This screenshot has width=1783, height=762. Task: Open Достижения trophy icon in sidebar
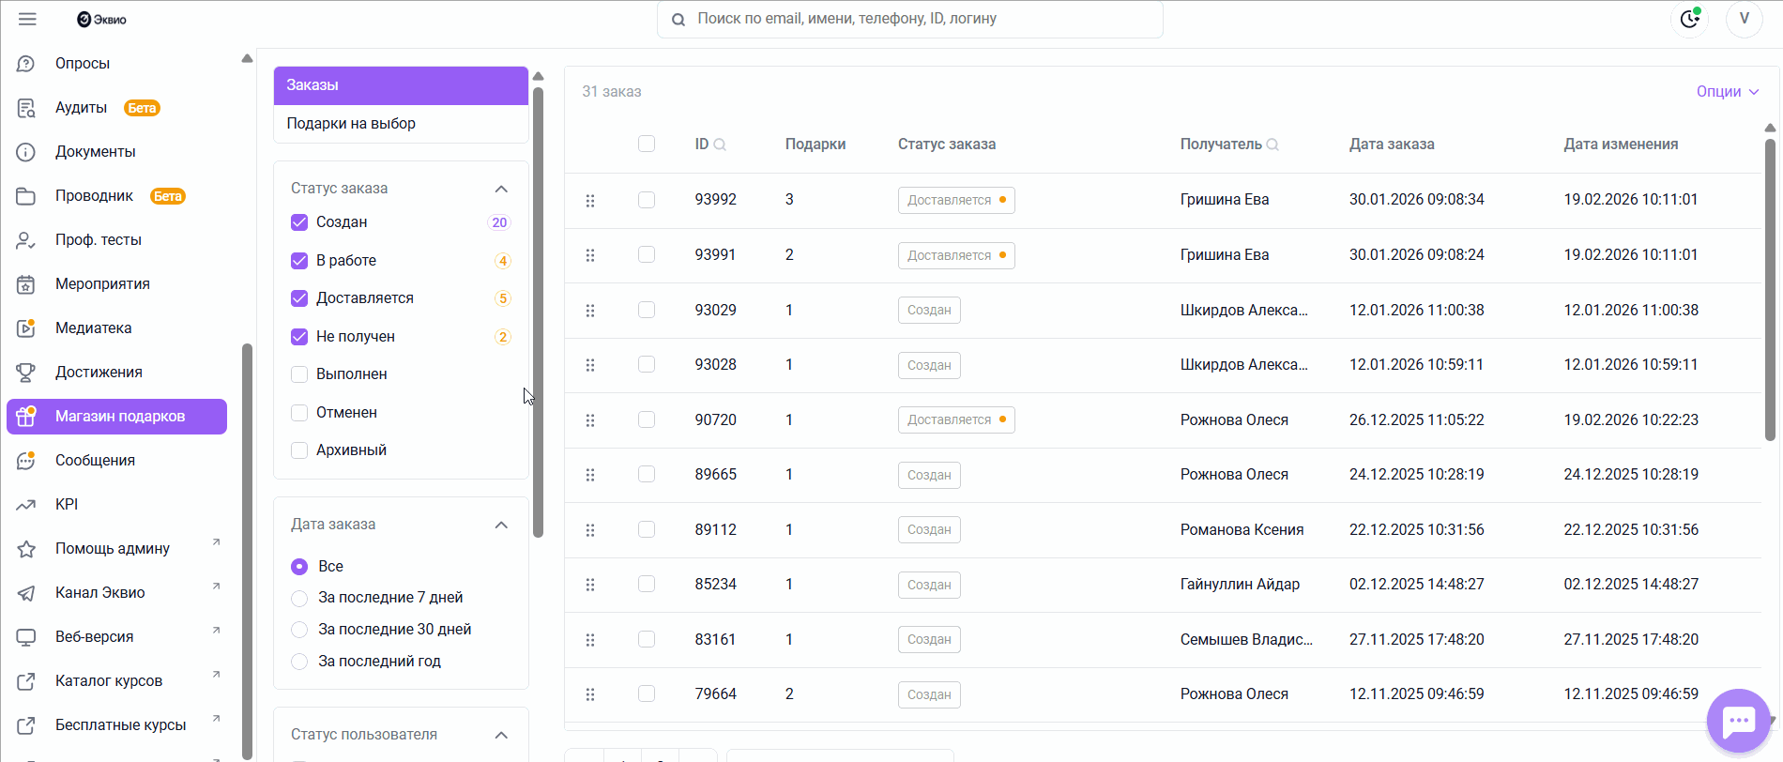click(26, 373)
